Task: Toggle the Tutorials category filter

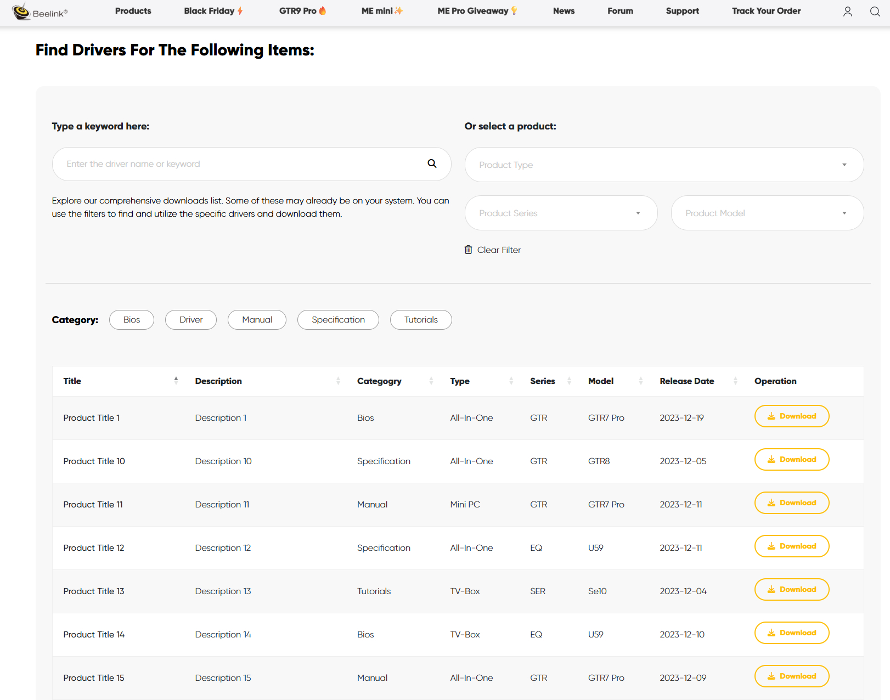Action: point(420,320)
